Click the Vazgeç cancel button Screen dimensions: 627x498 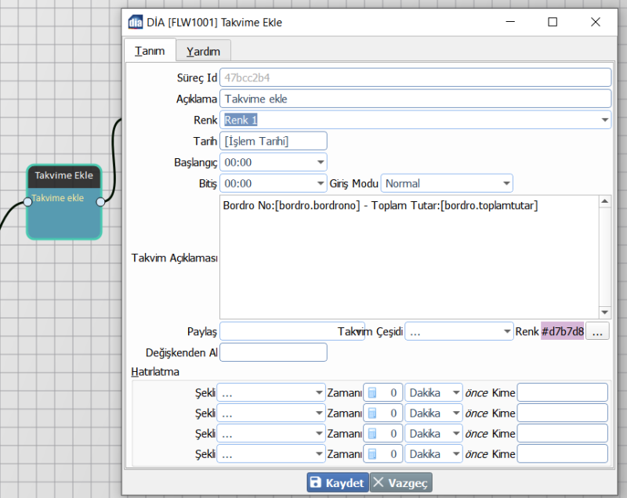[x=401, y=483]
